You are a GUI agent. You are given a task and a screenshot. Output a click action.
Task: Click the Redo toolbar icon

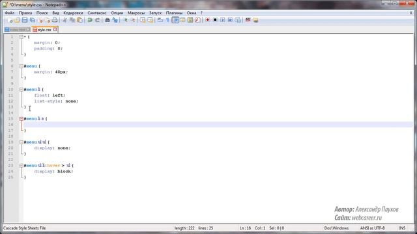pos(97,20)
